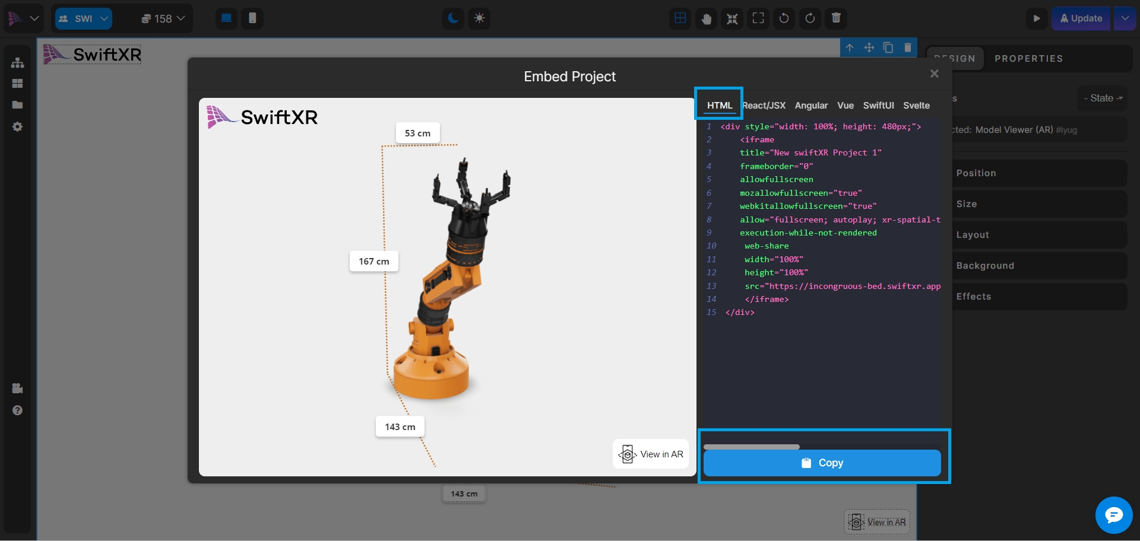Viewport: 1140px width, 541px height.
Task: Switch to the SwiftUI code tab
Action: click(878, 106)
